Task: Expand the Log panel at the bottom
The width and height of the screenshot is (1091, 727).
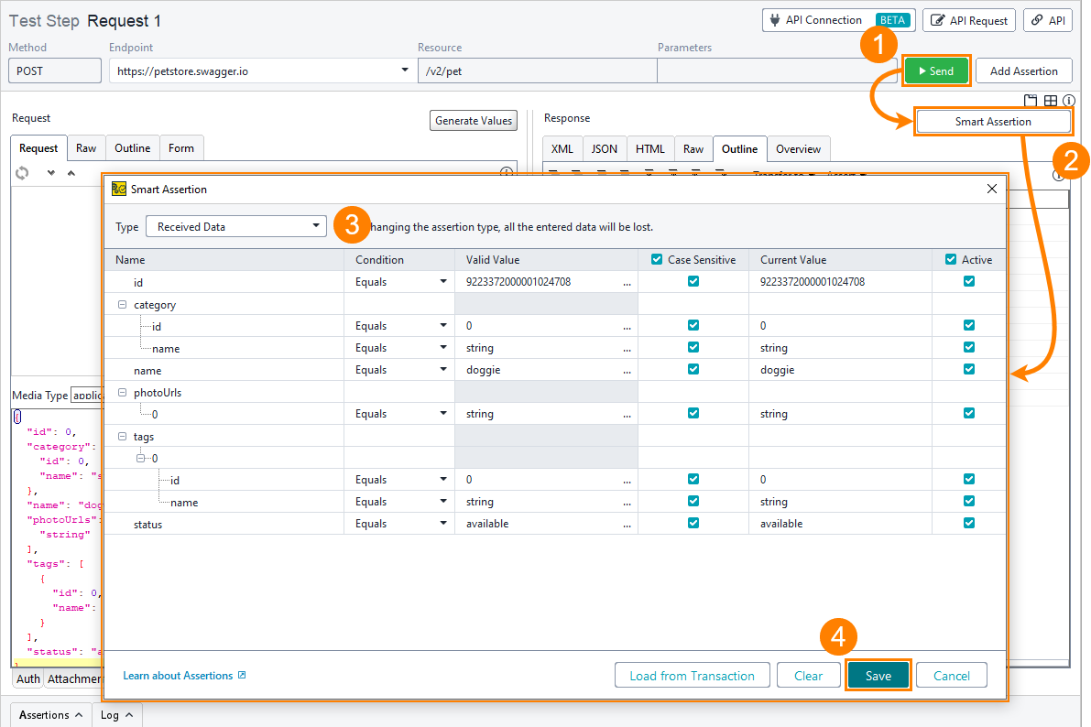Action: click(x=117, y=715)
